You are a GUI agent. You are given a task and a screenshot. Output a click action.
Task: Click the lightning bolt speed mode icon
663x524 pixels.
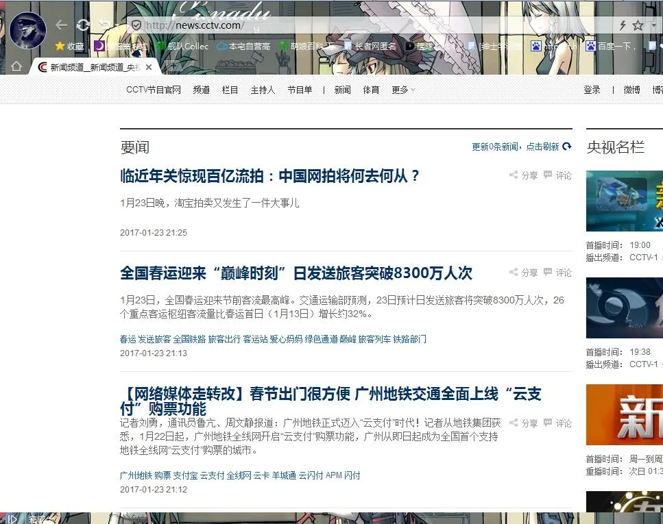point(623,25)
